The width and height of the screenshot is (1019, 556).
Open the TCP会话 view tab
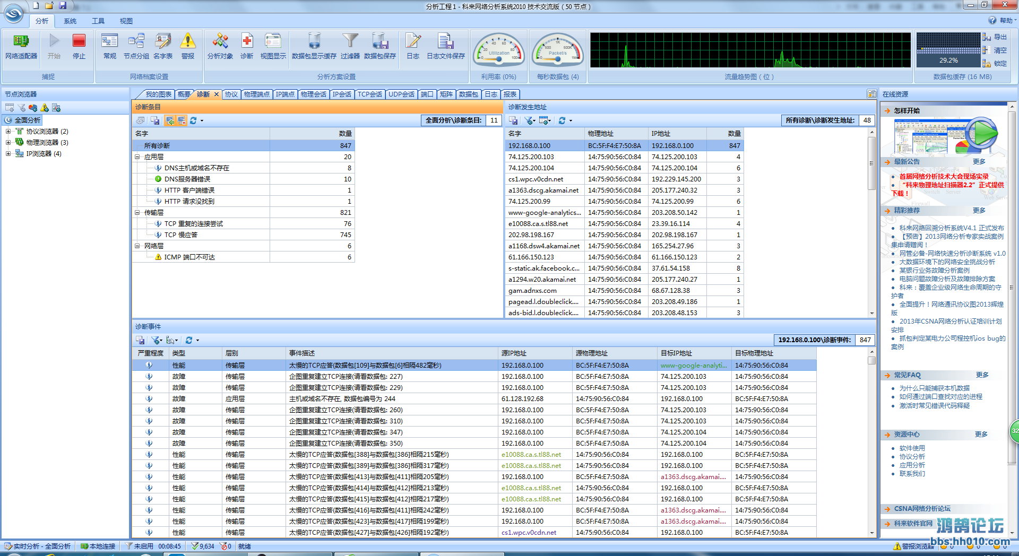[370, 94]
